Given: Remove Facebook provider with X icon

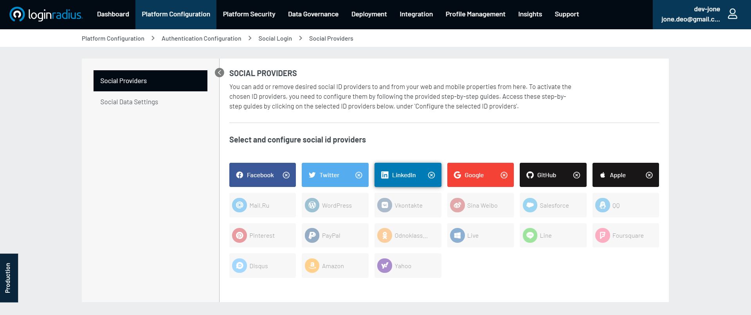Looking at the screenshot, I should pos(286,175).
